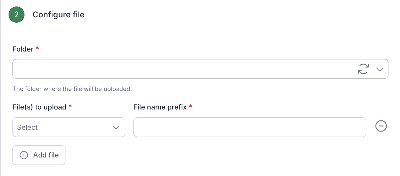Click the folder upload helper text
The width and height of the screenshot is (400, 176).
pos(72,89)
